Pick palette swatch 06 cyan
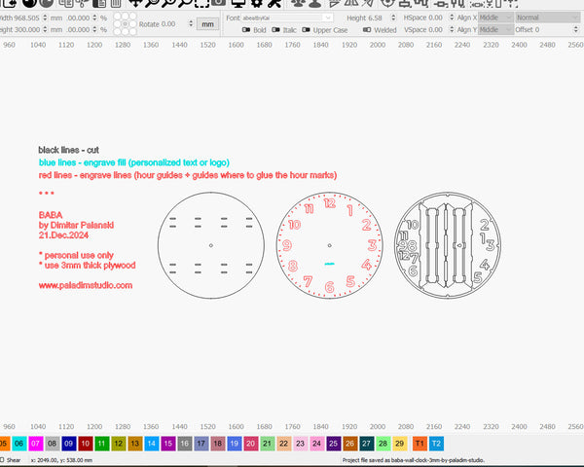The width and height of the screenshot is (584, 467). 19,444
